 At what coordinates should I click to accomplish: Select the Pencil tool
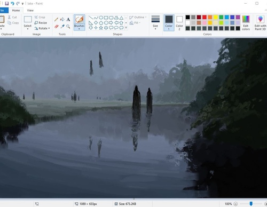click(56, 19)
